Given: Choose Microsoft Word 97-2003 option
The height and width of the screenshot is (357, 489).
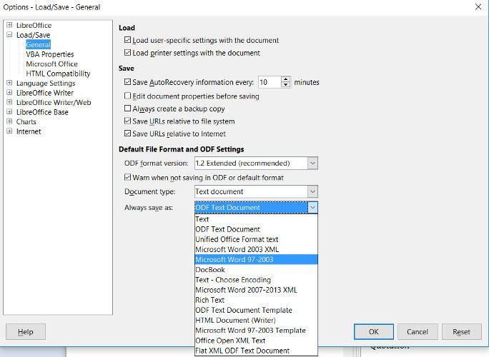Looking at the screenshot, I should [256, 259].
